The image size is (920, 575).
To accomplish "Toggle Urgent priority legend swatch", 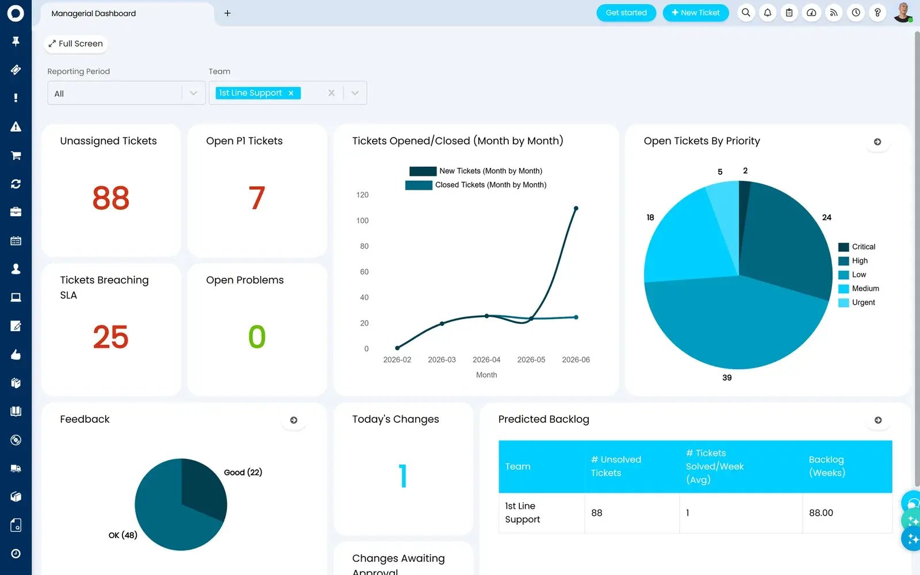I will [844, 303].
